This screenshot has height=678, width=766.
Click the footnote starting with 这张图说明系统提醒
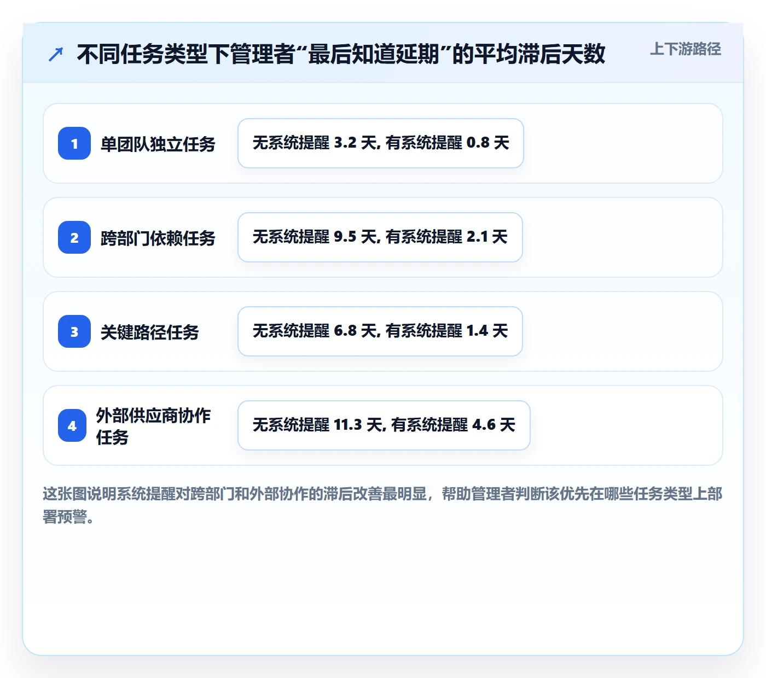[x=382, y=505]
